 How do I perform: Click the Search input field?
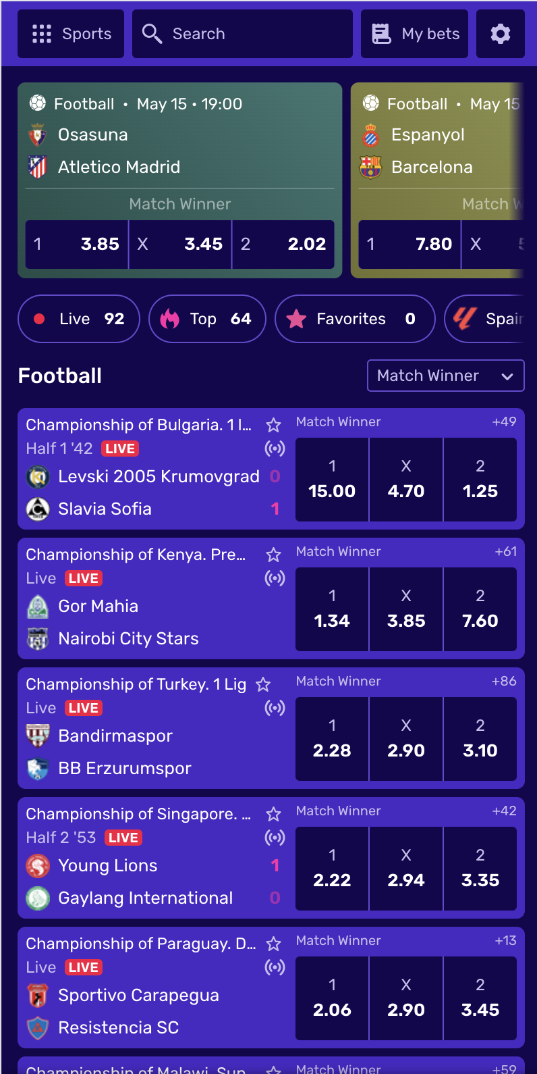(242, 34)
